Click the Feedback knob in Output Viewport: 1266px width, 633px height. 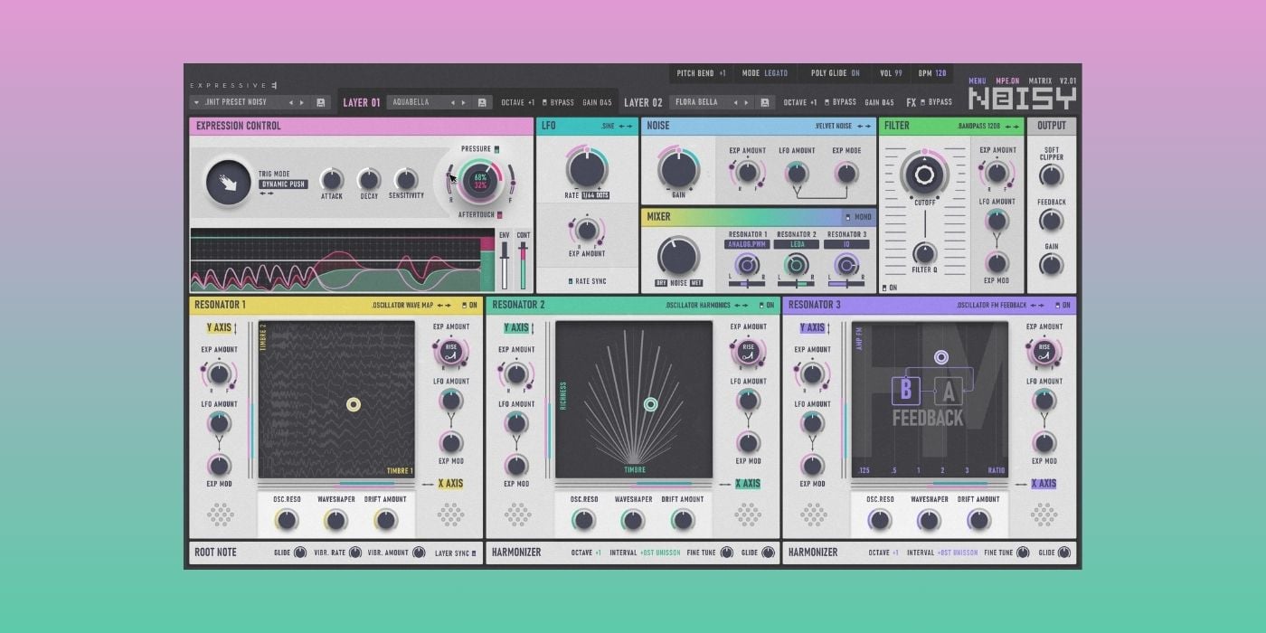[x=1051, y=221]
